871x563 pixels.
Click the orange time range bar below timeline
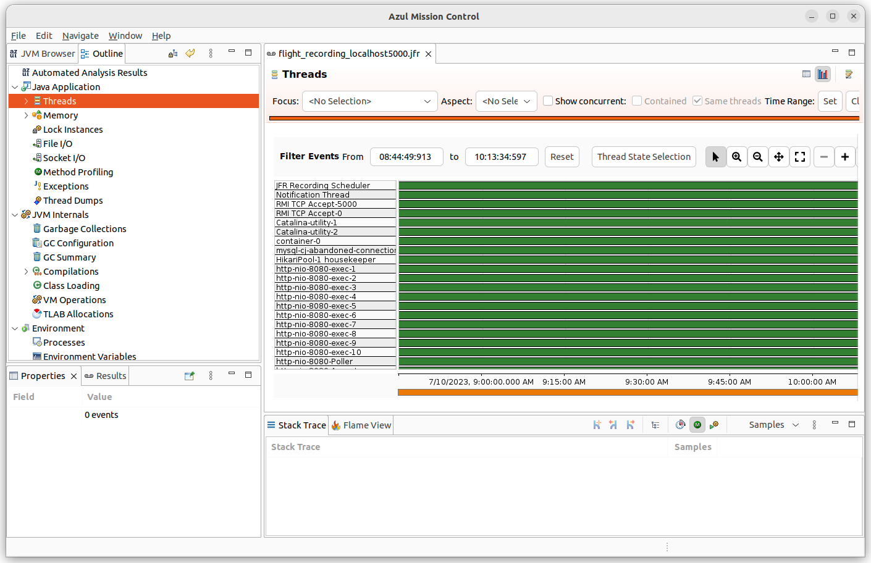627,392
